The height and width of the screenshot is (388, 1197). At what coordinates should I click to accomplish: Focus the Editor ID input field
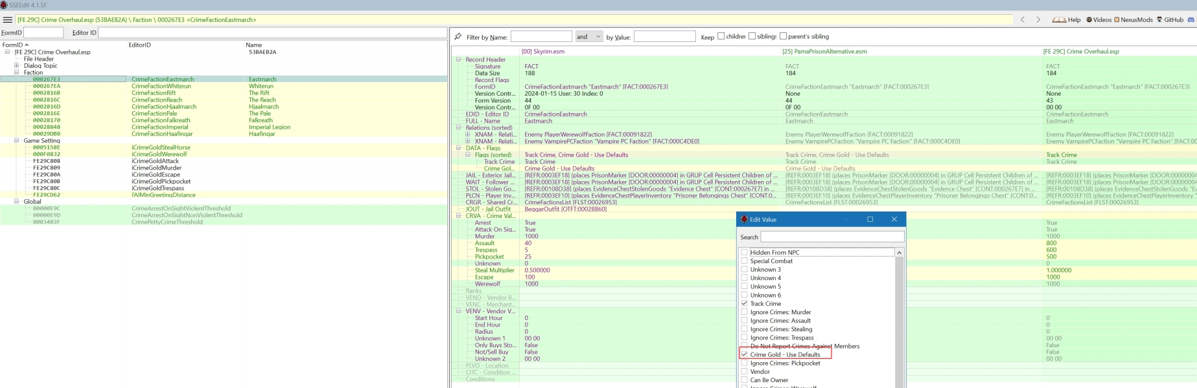[272, 32]
